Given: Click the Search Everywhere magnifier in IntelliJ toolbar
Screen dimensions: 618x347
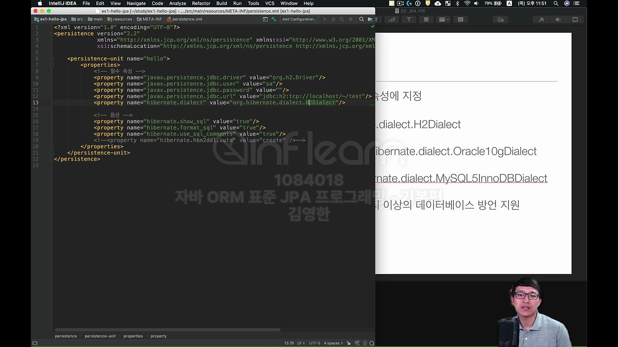Looking at the screenshot, I should pos(361,19).
